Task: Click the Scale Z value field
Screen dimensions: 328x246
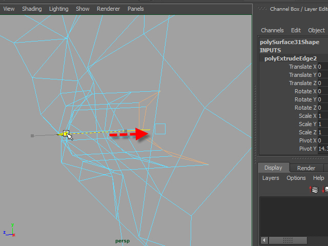Action: coord(323,132)
